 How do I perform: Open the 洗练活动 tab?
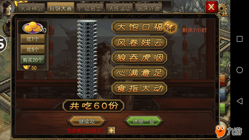pos(119,8)
